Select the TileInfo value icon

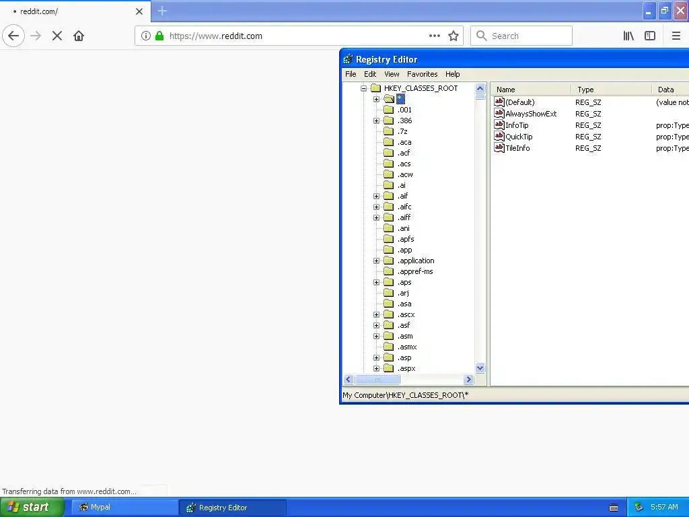tap(499, 147)
